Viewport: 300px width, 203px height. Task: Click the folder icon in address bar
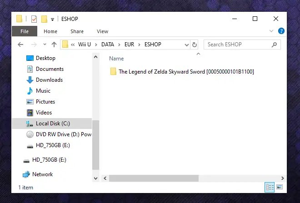[x=65, y=45]
